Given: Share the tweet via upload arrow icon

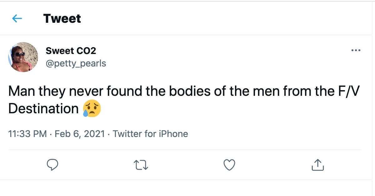Looking at the screenshot, I should 318,165.
